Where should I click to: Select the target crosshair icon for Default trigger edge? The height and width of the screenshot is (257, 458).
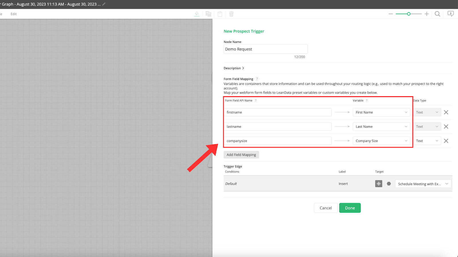[378, 184]
